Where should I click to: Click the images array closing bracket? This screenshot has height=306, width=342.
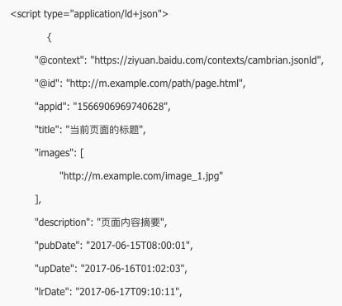[x=37, y=199]
